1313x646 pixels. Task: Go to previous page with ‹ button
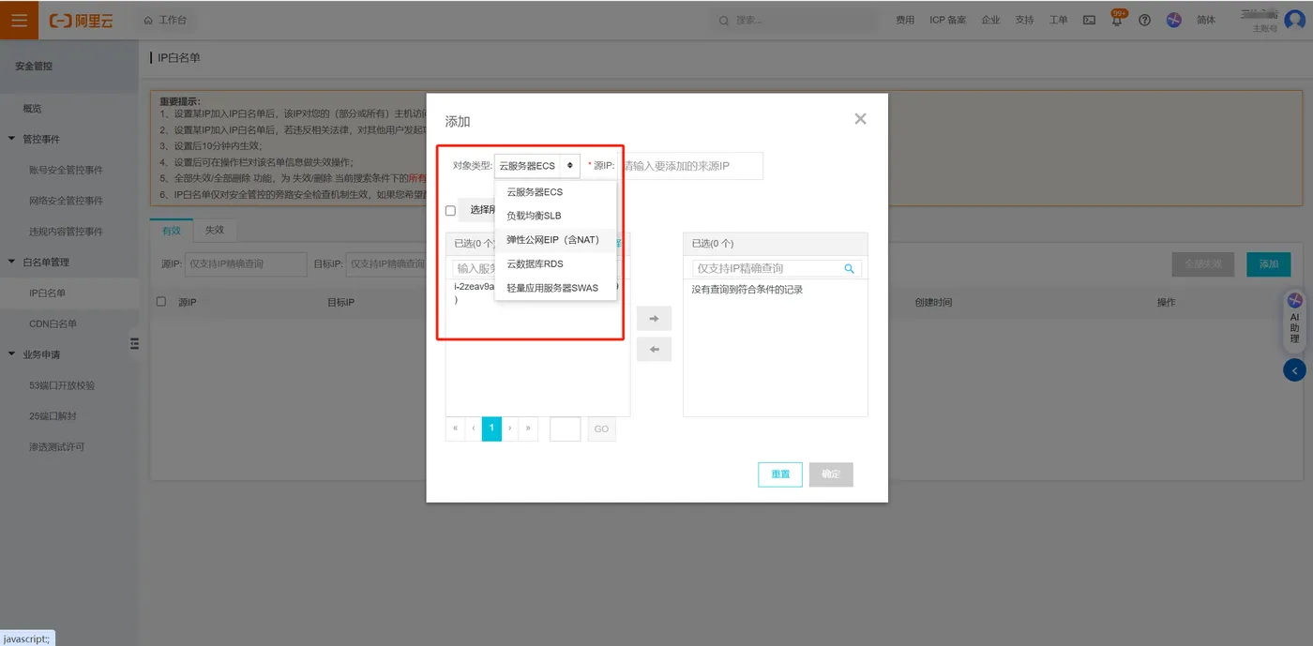point(473,428)
